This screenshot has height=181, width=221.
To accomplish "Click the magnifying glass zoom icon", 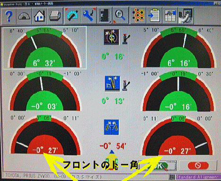I will click(x=120, y=16).
